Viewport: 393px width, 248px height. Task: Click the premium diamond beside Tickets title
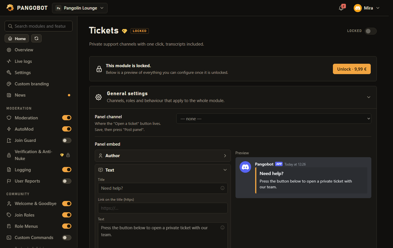[125, 31]
